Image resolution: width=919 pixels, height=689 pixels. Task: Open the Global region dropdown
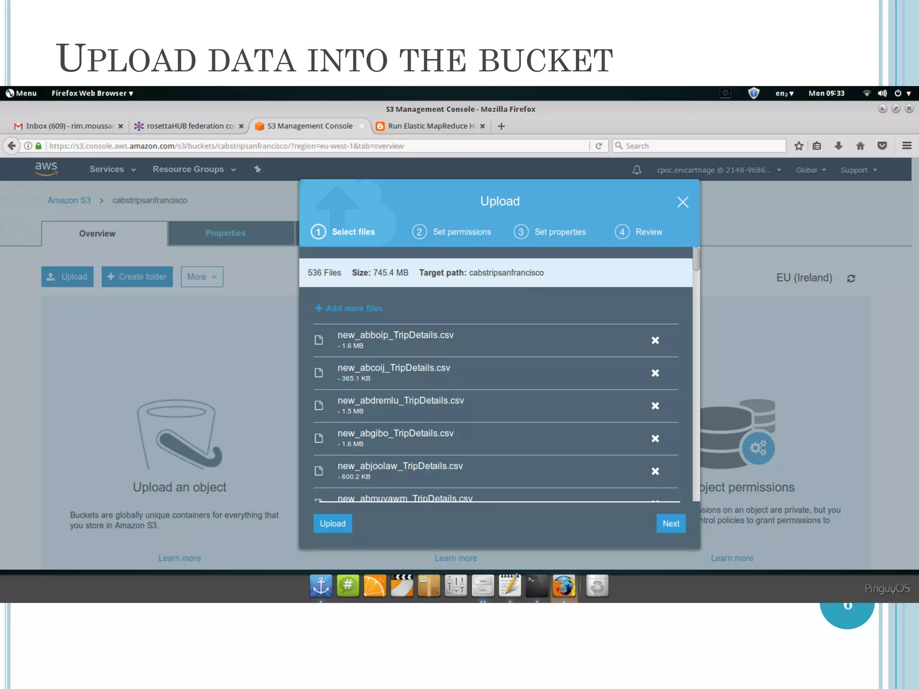point(811,170)
